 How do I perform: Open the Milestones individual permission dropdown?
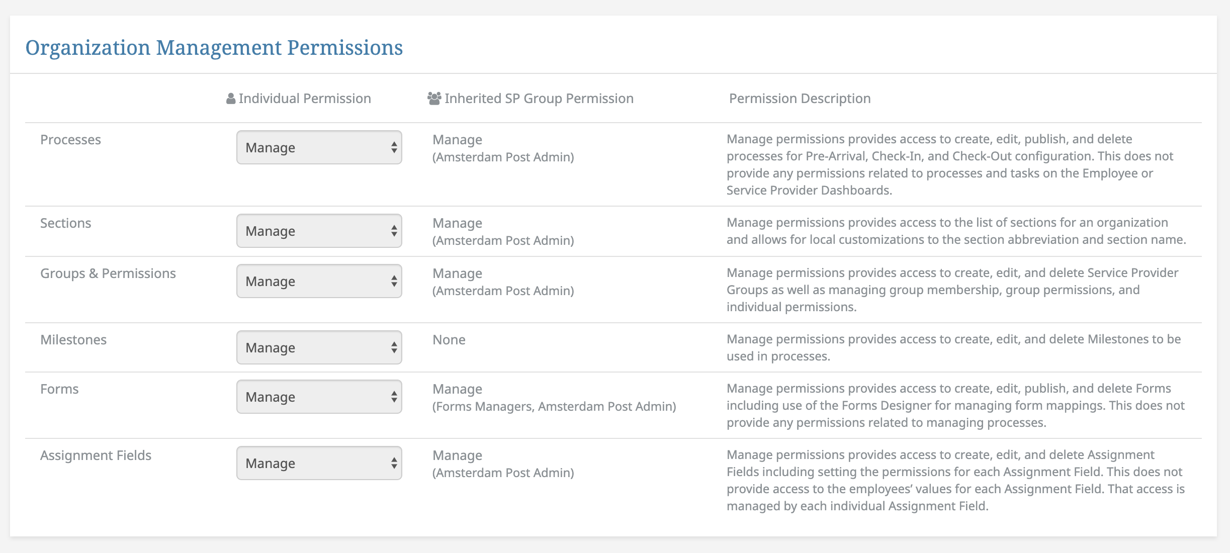coord(319,347)
